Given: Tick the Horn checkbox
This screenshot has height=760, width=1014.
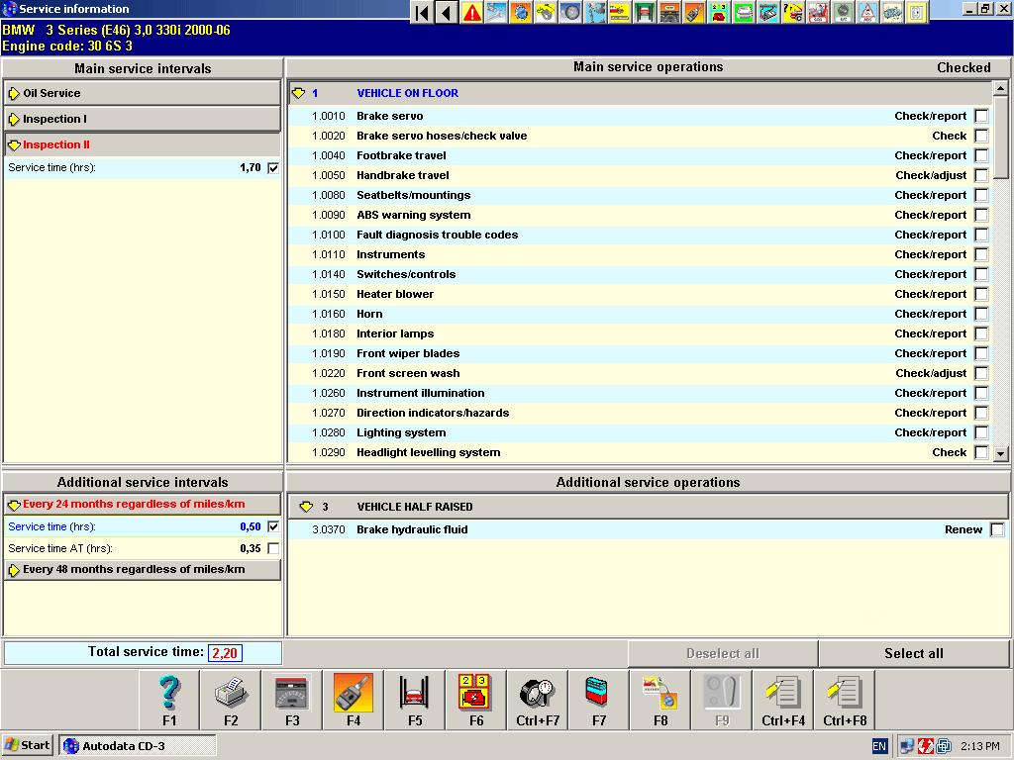Looking at the screenshot, I should (981, 314).
